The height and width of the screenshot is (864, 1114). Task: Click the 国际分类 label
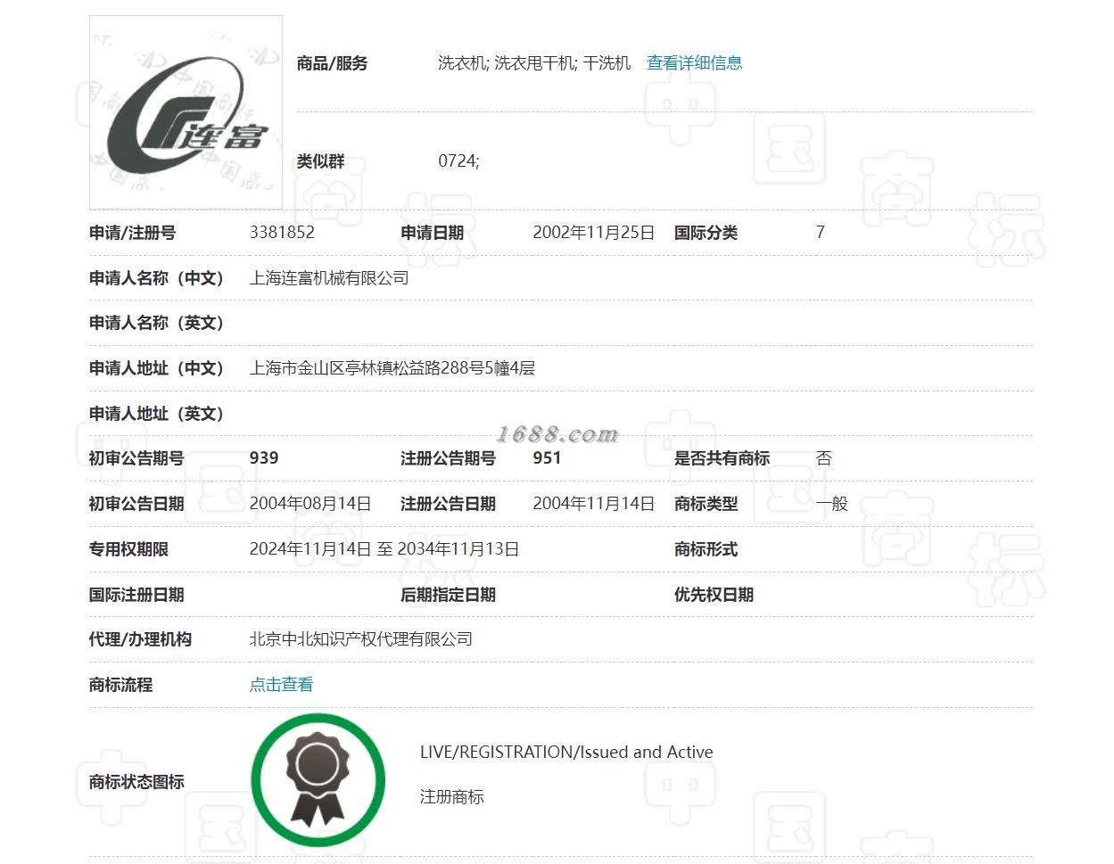706,233
